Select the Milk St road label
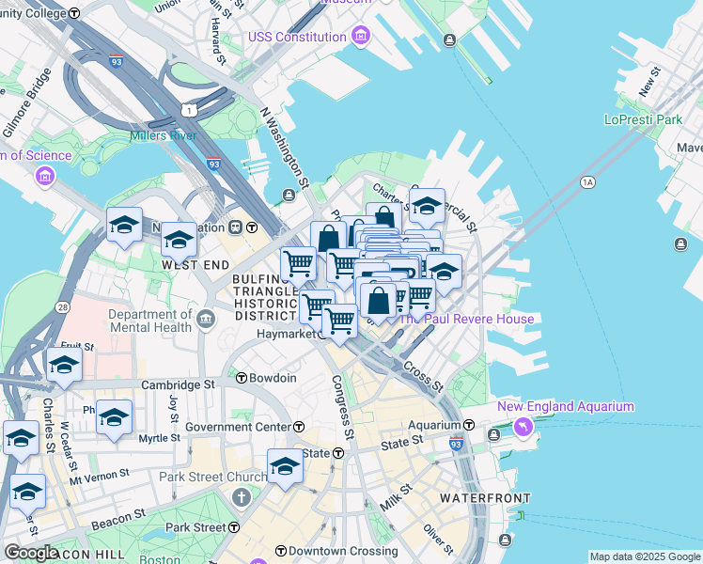Image resolution: width=703 pixels, height=564 pixels. point(396,497)
